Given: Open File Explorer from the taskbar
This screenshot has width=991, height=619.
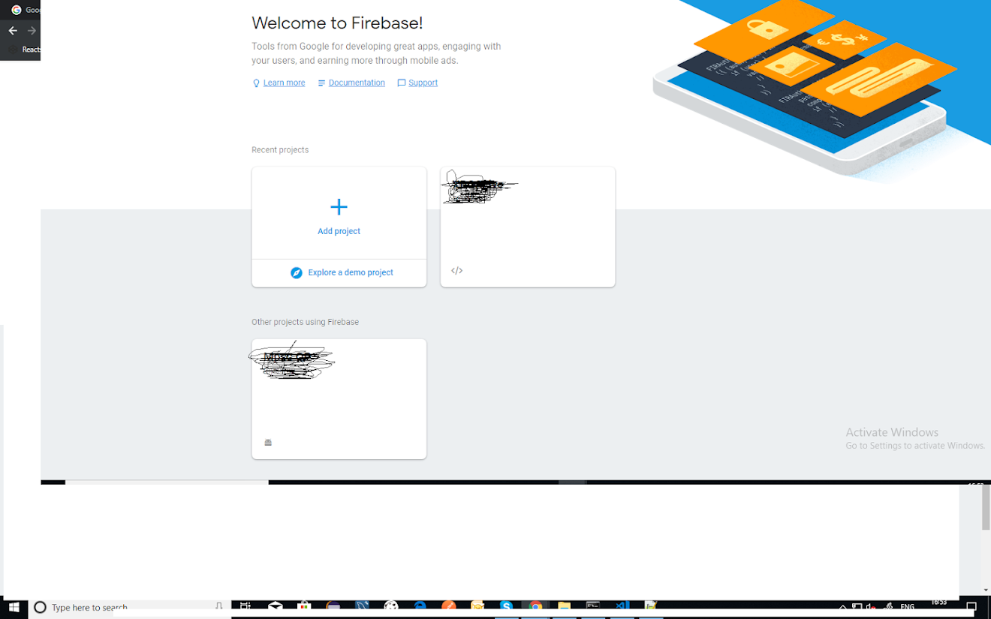Looking at the screenshot, I should [x=564, y=606].
